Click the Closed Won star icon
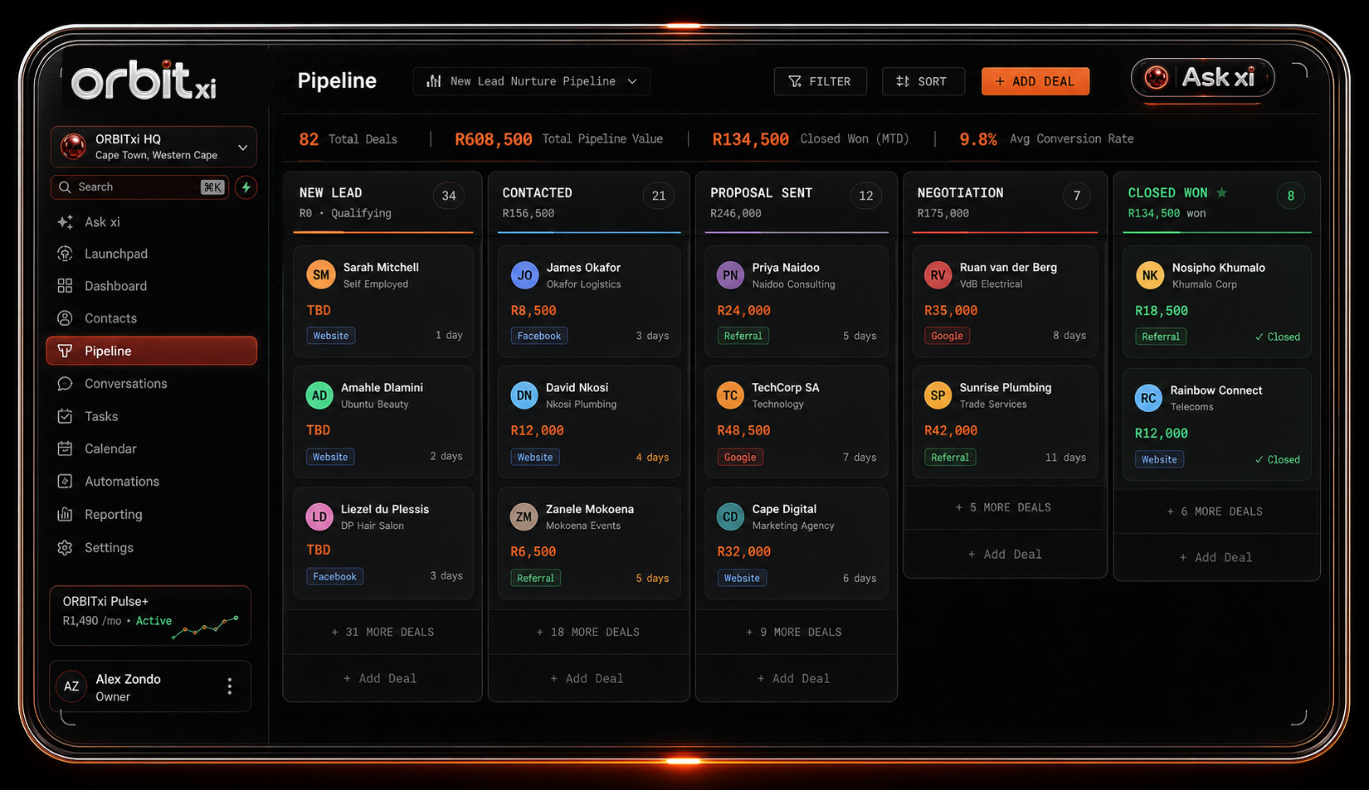1369x790 pixels. 1221,192
